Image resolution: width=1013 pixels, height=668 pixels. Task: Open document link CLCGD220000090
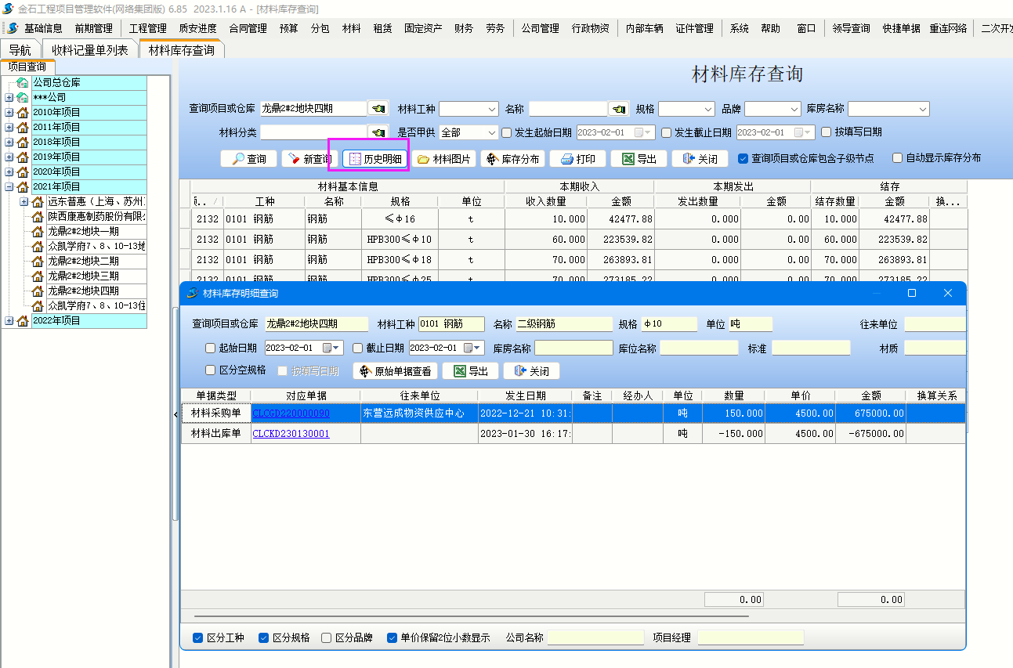coord(291,413)
